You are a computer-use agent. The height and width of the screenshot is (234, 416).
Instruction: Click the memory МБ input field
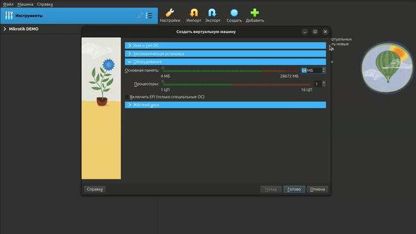coord(311,70)
